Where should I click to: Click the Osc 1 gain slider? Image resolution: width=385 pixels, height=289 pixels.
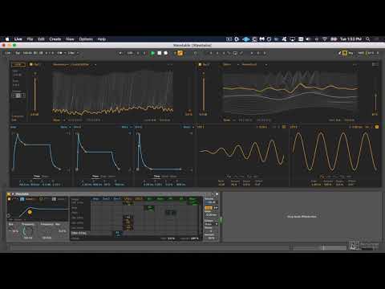pyautogui.click(x=34, y=94)
